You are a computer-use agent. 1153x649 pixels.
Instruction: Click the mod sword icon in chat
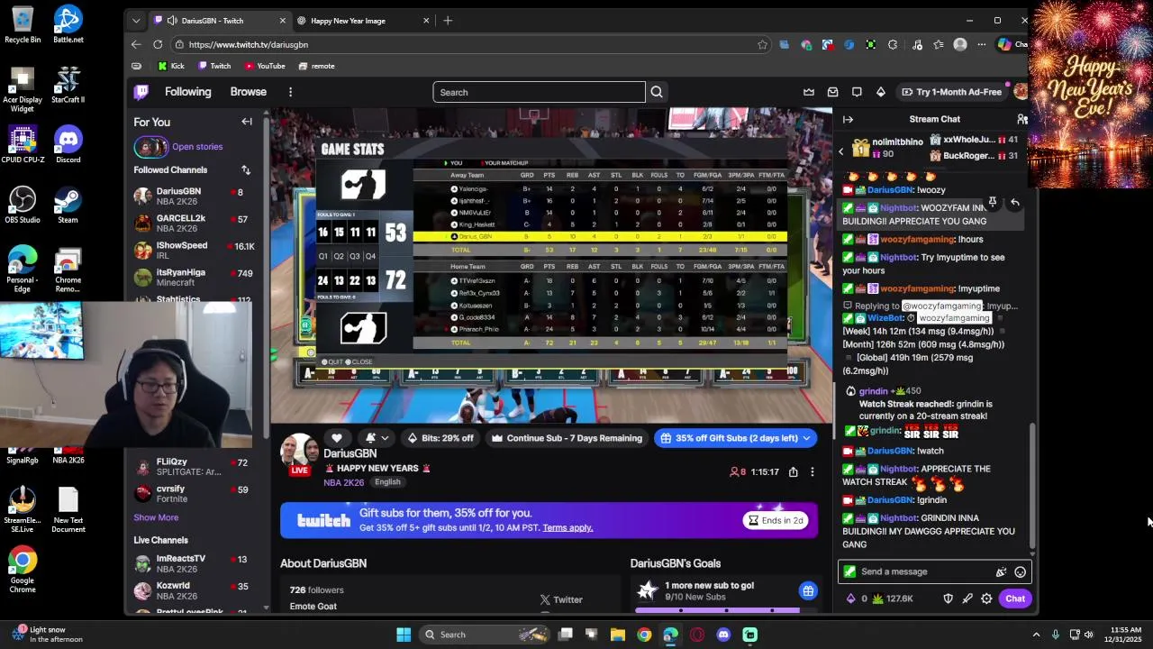pos(967,599)
